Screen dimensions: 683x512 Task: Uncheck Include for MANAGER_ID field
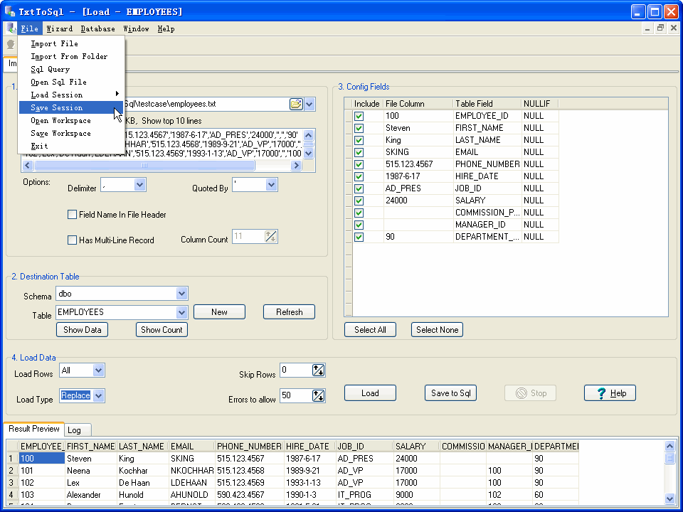click(x=359, y=225)
